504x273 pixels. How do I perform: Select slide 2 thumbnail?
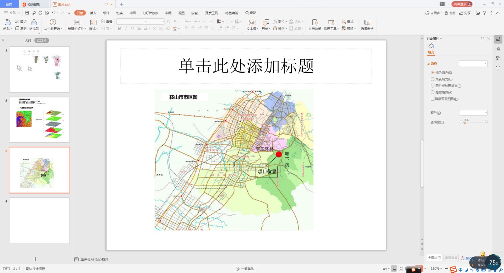[x=39, y=120]
